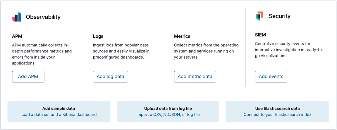Click the Use Elasticsearch data card title
The width and height of the screenshot is (337, 130).
click(277, 108)
